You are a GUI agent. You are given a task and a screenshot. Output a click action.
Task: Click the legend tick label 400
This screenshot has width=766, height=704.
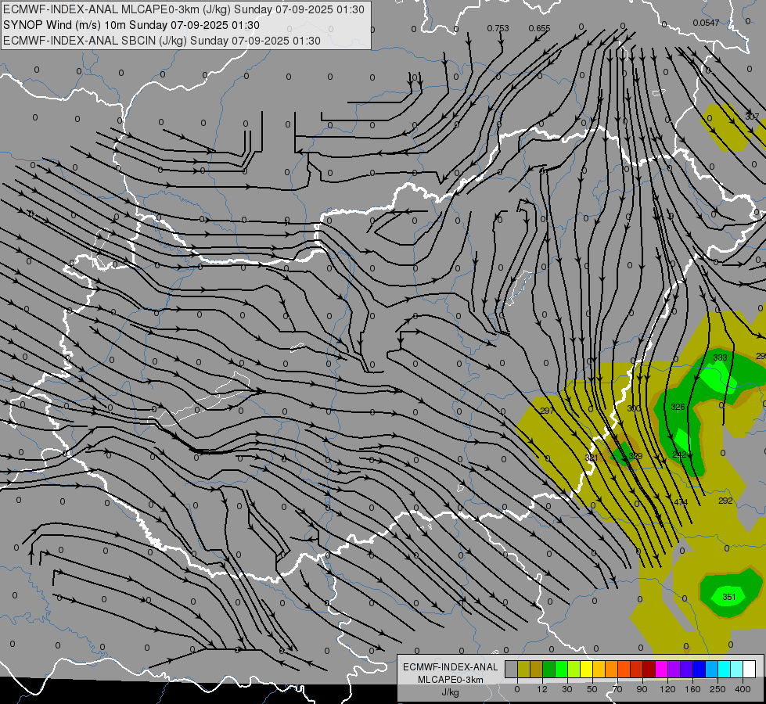pyautogui.click(x=743, y=689)
